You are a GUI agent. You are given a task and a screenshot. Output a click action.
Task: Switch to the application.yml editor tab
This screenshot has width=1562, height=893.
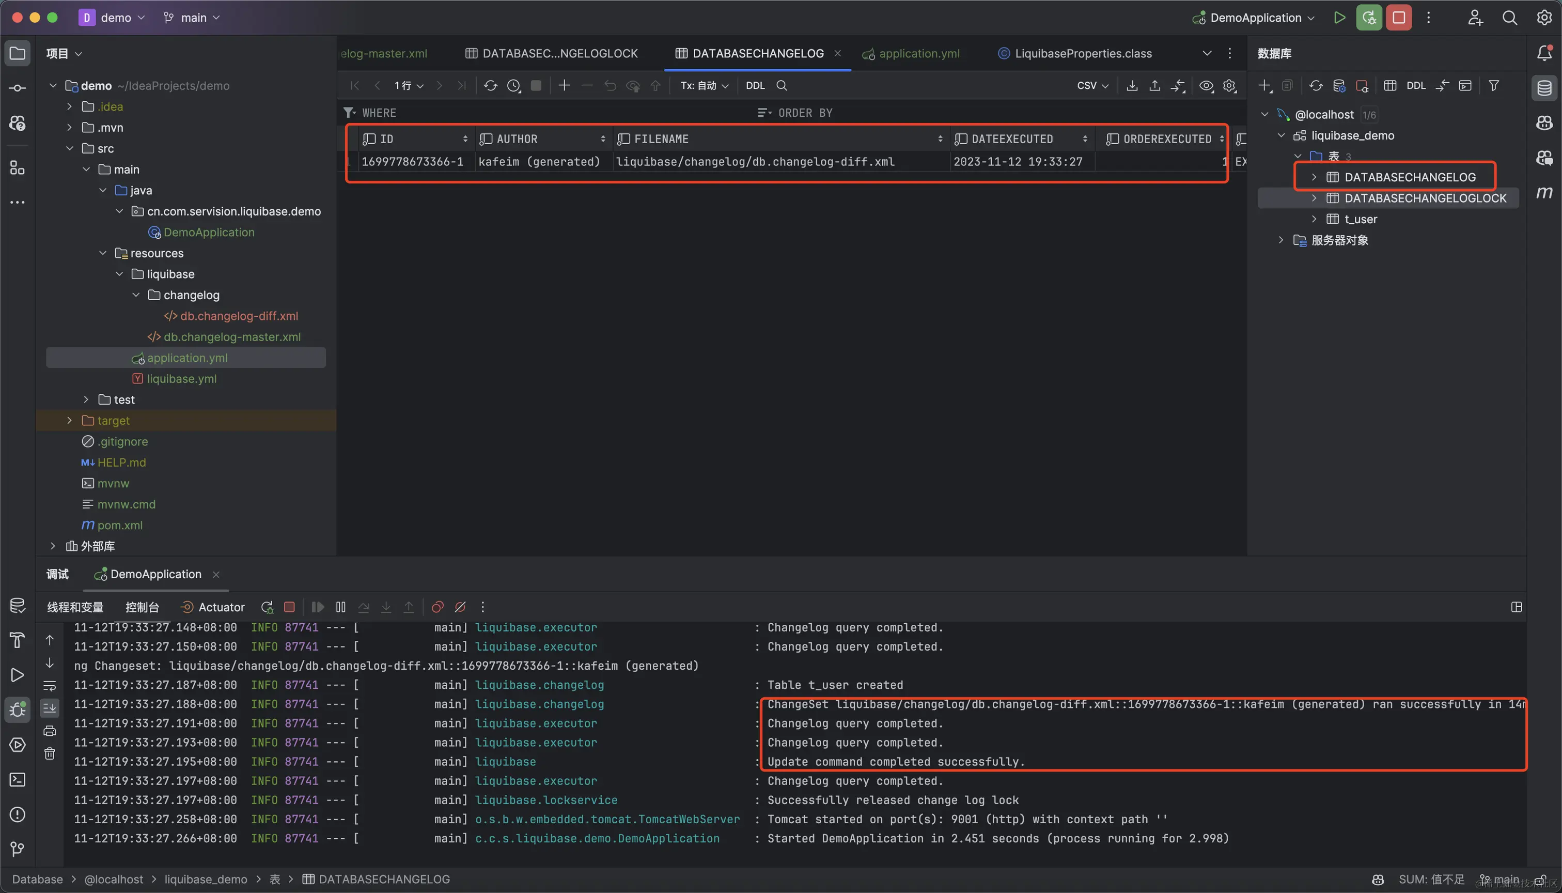click(x=918, y=53)
